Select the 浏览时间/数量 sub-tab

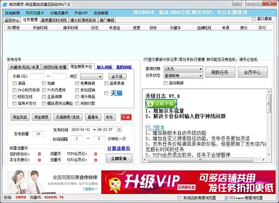pyautogui.click(x=54, y=67)
